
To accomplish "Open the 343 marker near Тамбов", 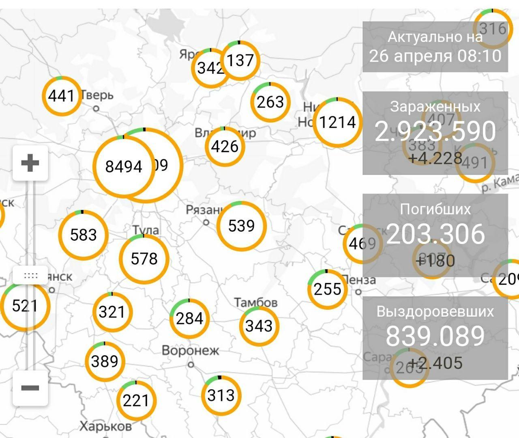I will pos(259,326).
